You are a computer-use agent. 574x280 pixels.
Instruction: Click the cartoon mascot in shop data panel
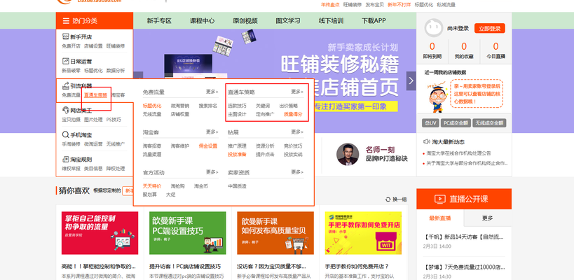click(x=437, y=97)
